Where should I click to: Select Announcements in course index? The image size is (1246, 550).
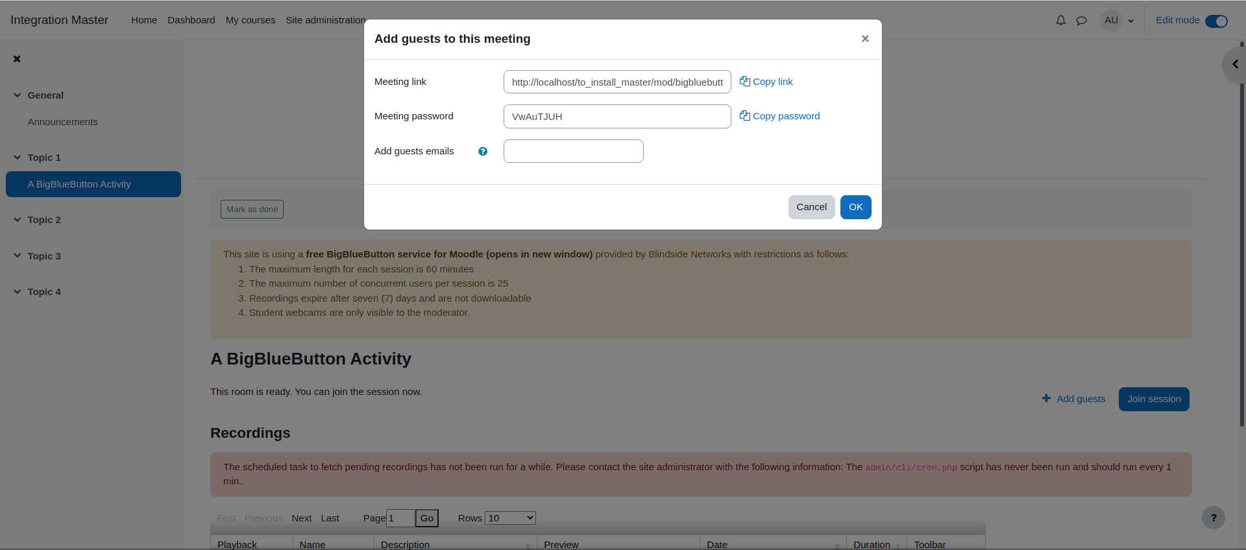pyautogui.click(x=62, y=122)
